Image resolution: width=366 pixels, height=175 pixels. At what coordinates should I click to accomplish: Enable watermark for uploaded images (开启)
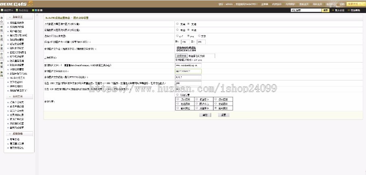point(178,24)
